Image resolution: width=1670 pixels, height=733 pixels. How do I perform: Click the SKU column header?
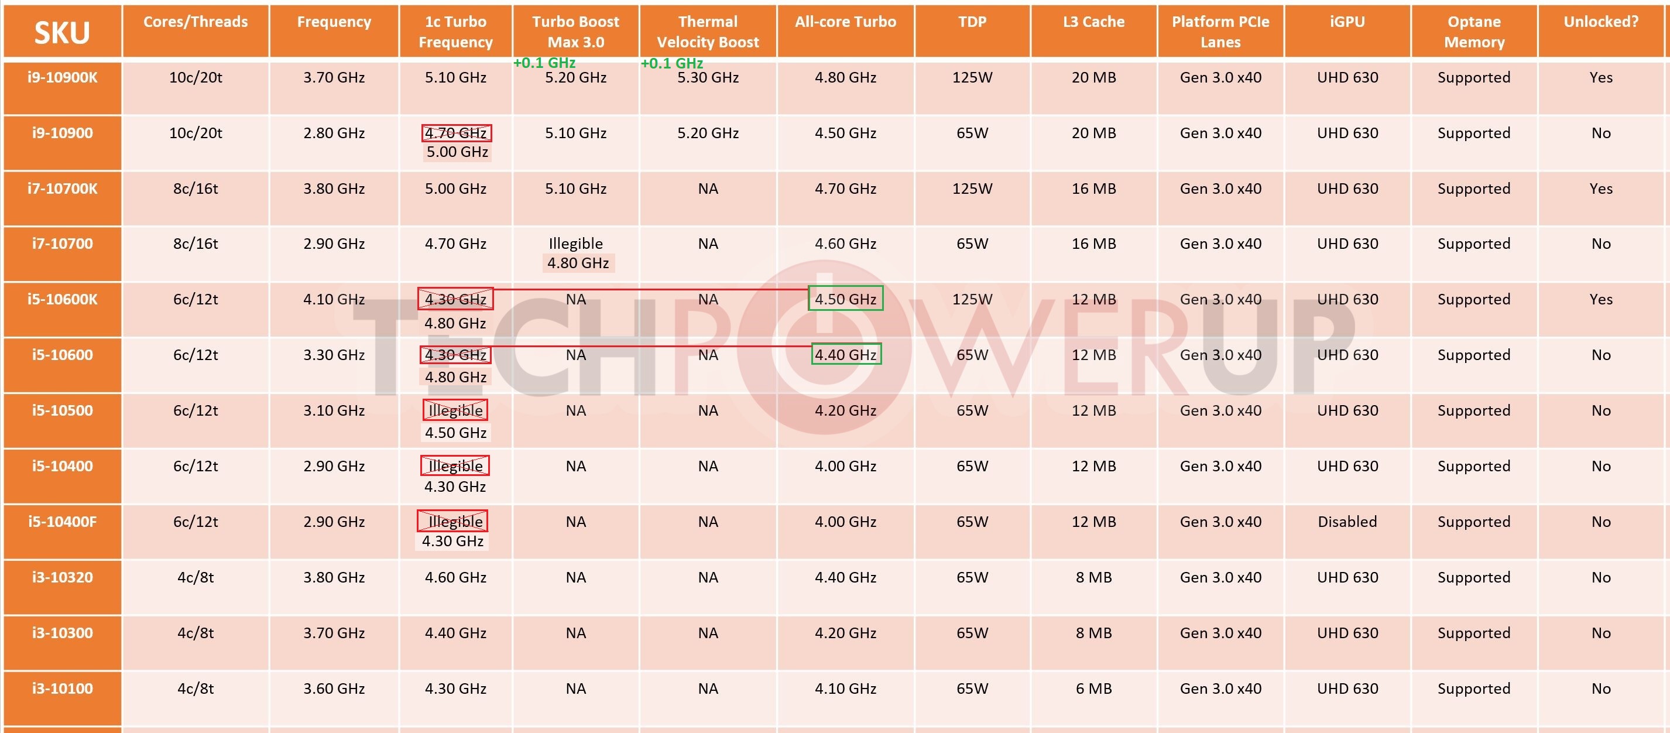(x=62, y=31)
